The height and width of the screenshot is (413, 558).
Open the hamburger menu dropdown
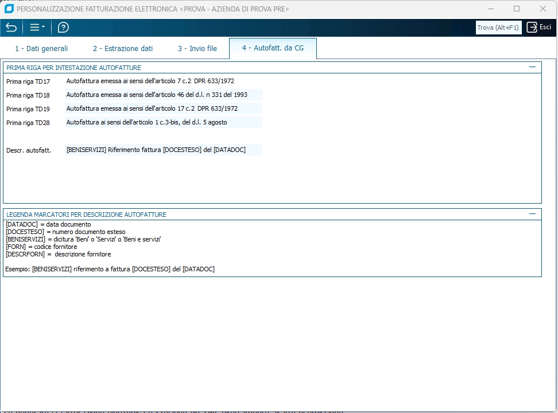pos(37,28)
